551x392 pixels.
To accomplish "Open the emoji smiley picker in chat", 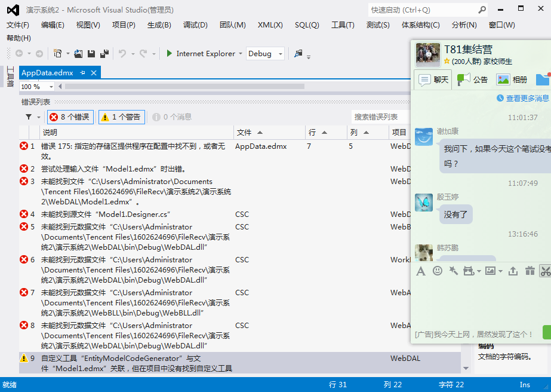I will (x=438, y=271).
